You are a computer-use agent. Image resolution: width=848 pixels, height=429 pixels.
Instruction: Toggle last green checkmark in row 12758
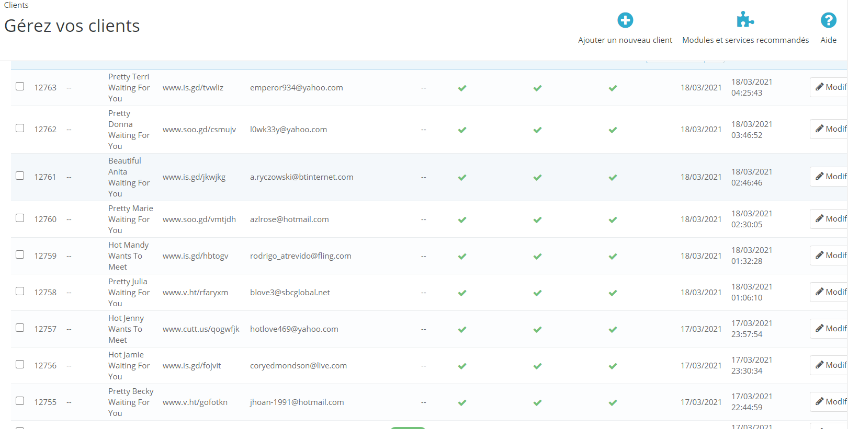pos(613,293)
